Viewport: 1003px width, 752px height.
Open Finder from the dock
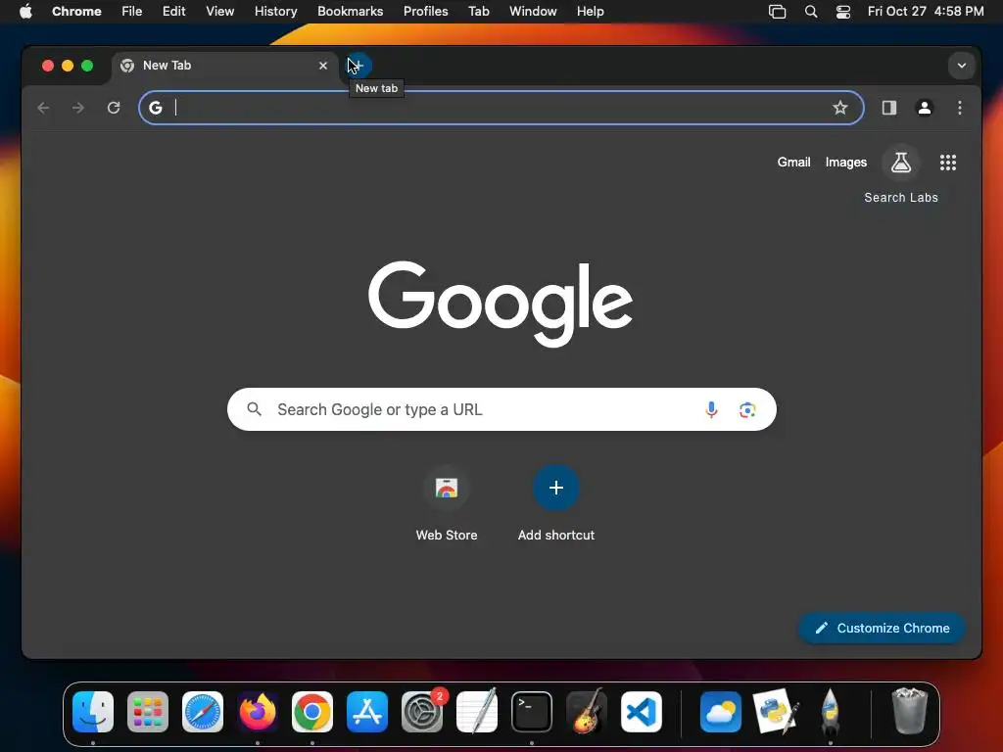tap(93, 712)
